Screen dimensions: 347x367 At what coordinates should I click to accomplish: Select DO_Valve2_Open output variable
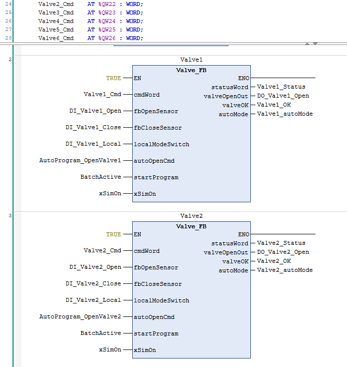[283, 252]
